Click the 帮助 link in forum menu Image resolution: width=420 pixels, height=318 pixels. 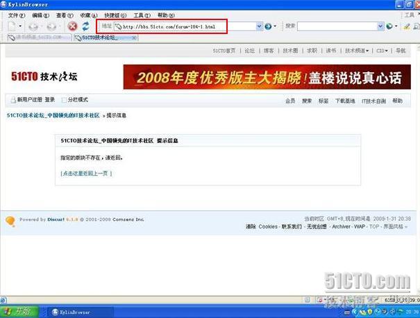point(398,101)
